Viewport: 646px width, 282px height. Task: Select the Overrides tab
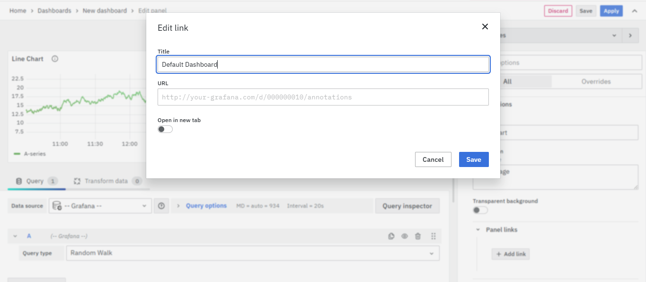[596, 81]
